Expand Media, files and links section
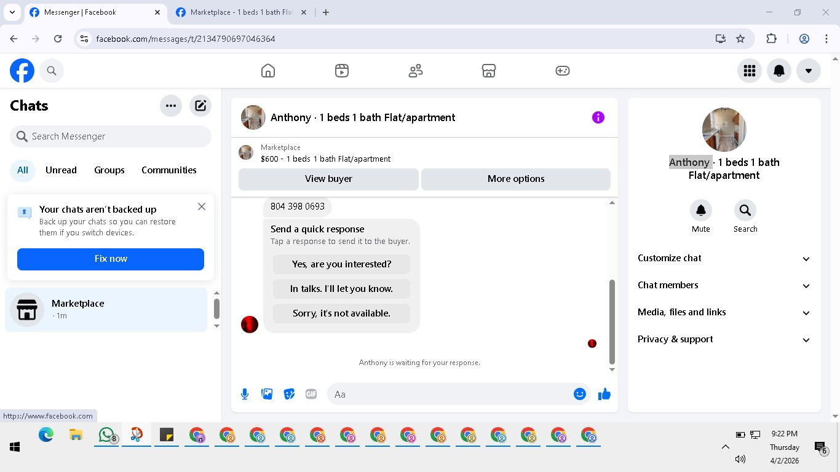Image resolution: width=840 pixels, height=472 pixels. click(x=724, y=313)
